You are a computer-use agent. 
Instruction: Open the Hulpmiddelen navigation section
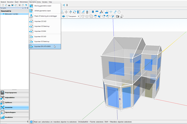14,98
